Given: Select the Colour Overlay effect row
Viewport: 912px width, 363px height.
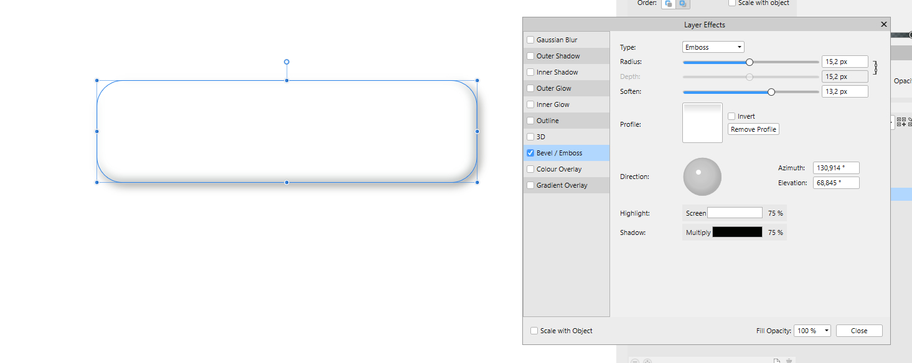Looking at the screenshot, I should 566,169.
